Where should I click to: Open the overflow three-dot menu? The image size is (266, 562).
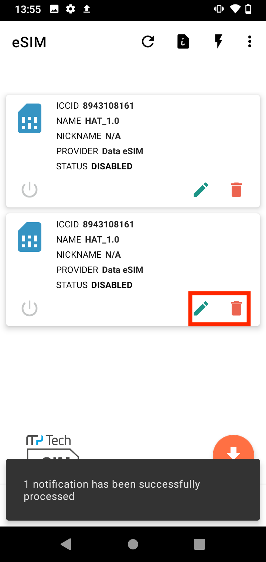coord(249,41)
